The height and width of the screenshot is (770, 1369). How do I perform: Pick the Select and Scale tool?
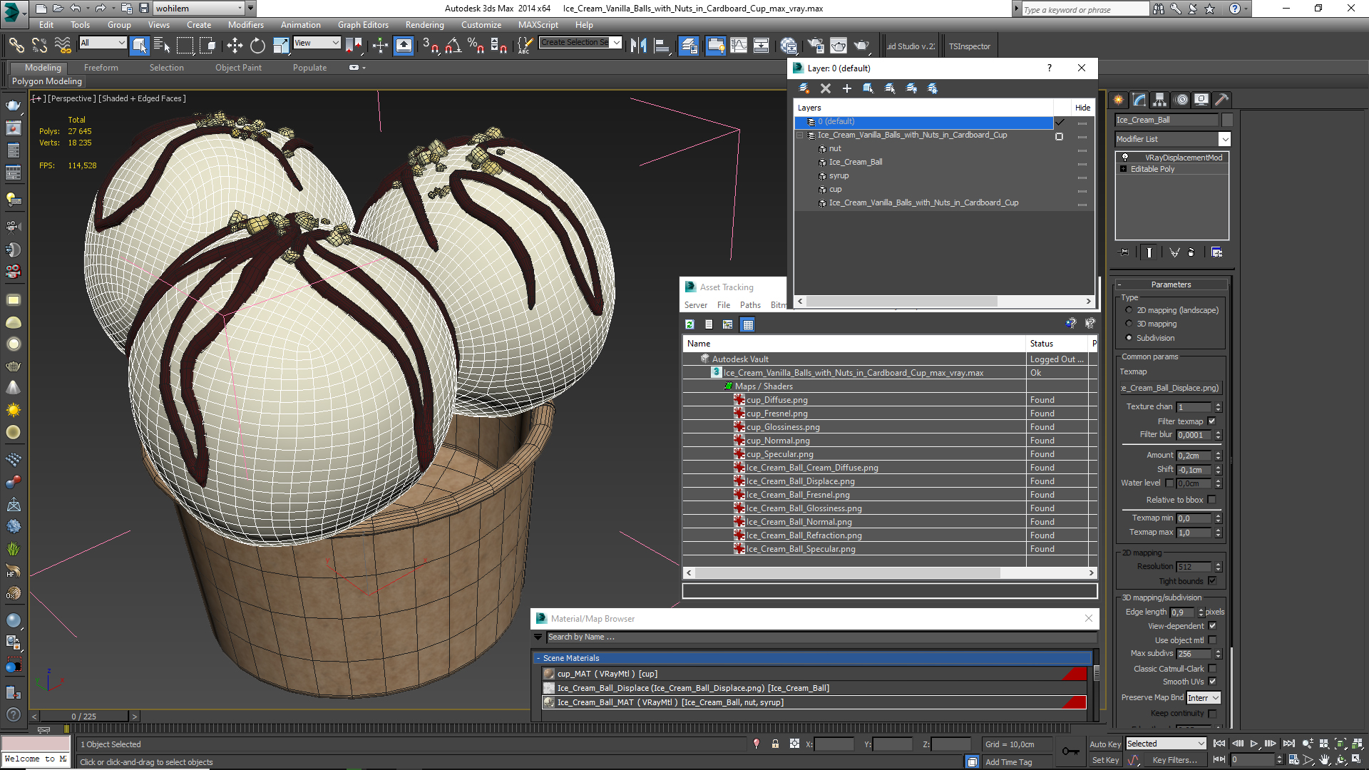pyautogui.click(x=281, y=46)
